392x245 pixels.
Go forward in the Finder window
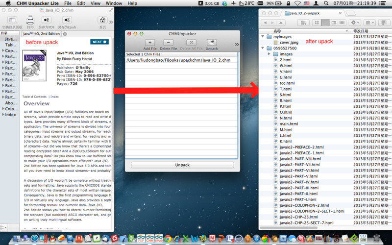[x=272, y=23]
